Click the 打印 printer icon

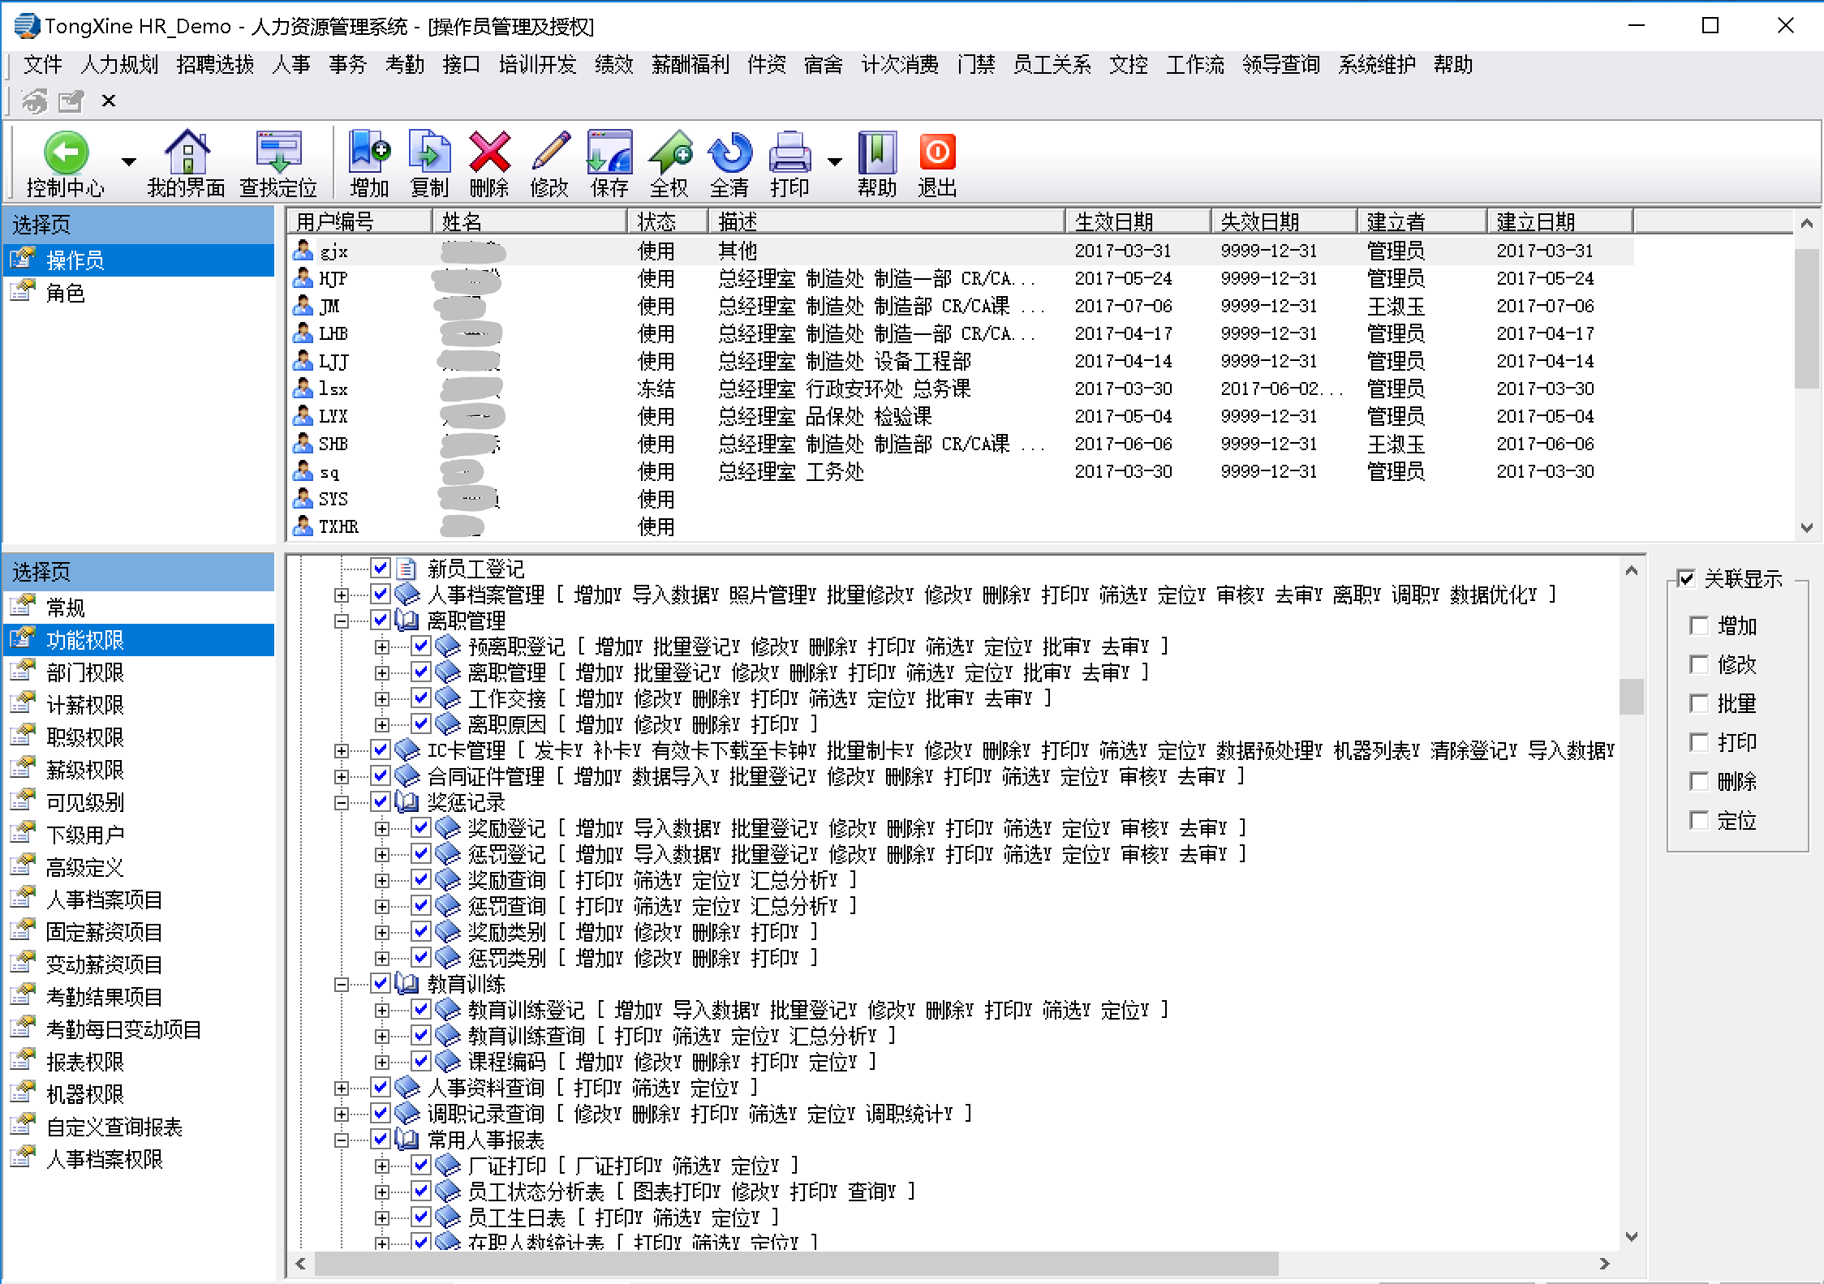(x=789, y=152)
